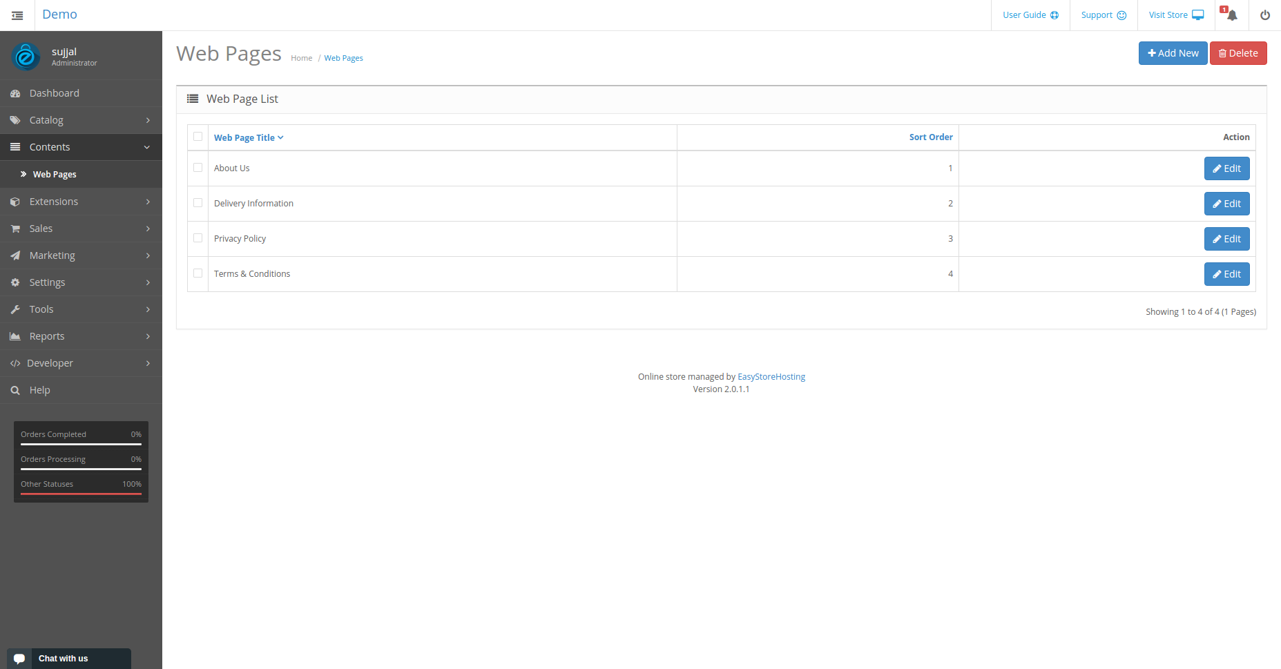
Task: Expand the Catalog menu chevron
Action: click(x=148, y=120)
